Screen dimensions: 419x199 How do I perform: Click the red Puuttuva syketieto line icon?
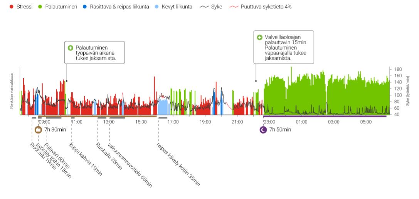(234, 7)
